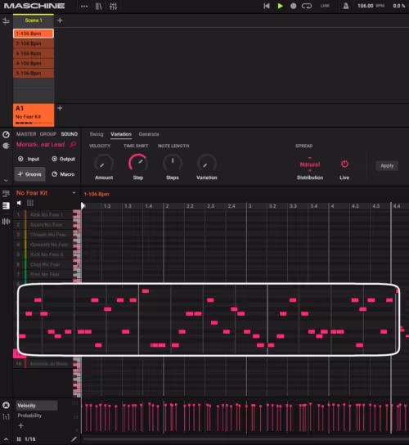Enable recording with the Record button

[x=294, y=6]
